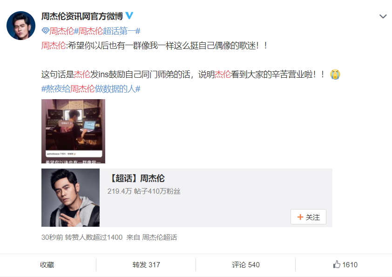The image size is (392, 277).
Task: Click the orange plus icon beside 关注
Action: (x=300, y=217)
